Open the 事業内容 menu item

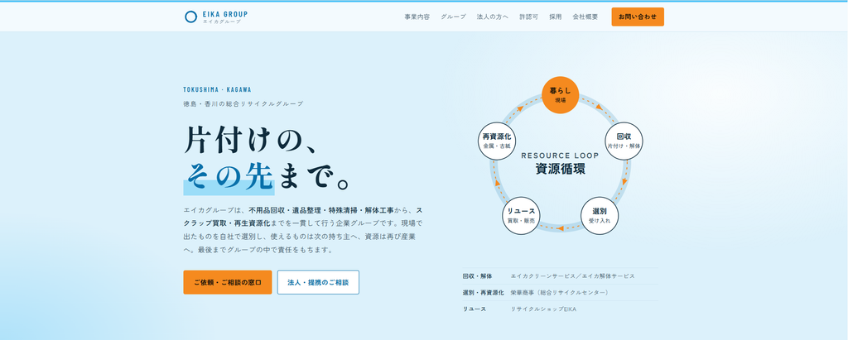pos(417,17)
